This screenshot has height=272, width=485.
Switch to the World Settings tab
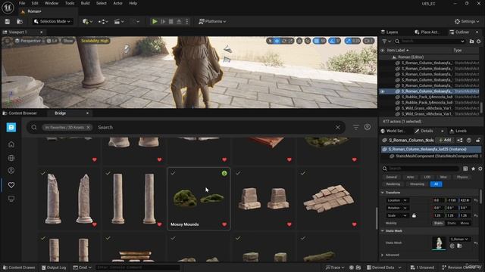pyautogui.click(x=393, y=131)
